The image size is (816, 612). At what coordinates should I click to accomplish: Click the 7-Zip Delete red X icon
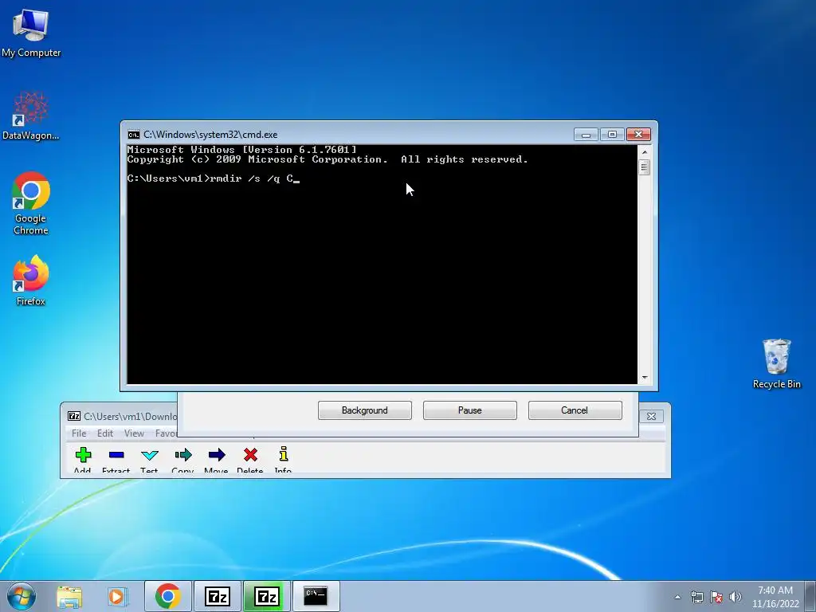click(250, 455)
